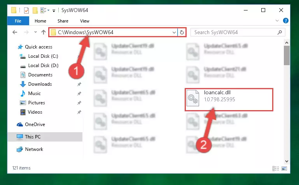Click the New folder icon in title bar
Image resolution: width=299 pixels, height=185 pixels.
(35, 10)
